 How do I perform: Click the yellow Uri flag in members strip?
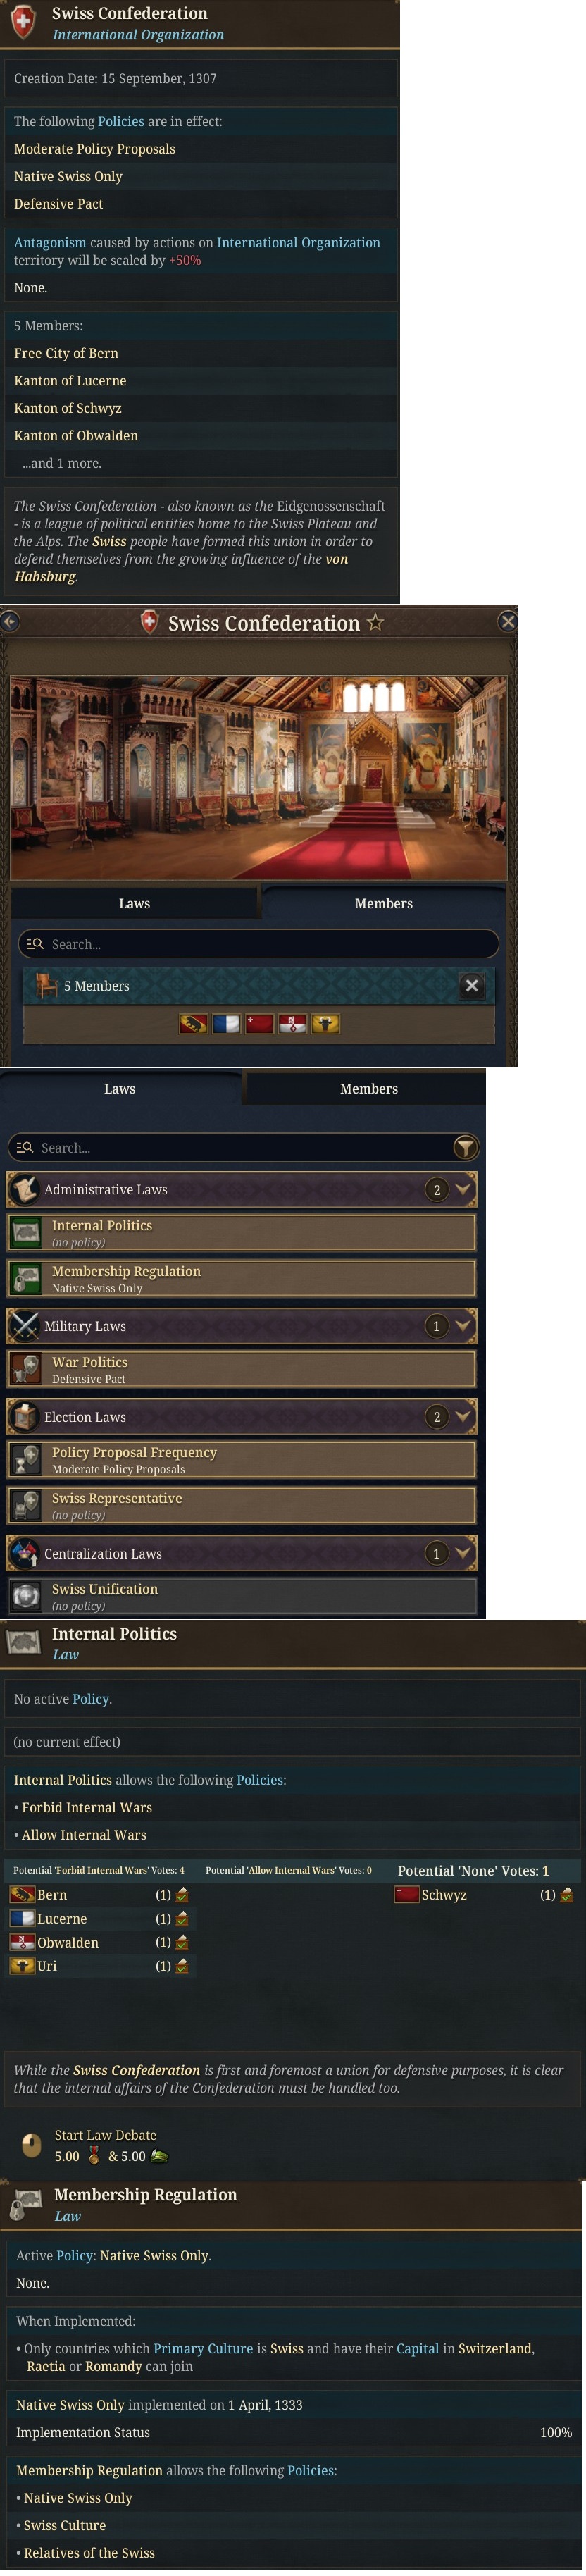tap(326, 1024)
